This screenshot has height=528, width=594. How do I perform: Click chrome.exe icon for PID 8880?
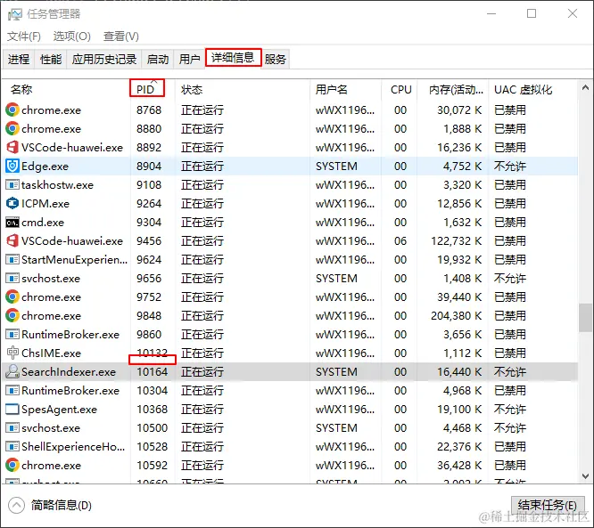(12, 128)
